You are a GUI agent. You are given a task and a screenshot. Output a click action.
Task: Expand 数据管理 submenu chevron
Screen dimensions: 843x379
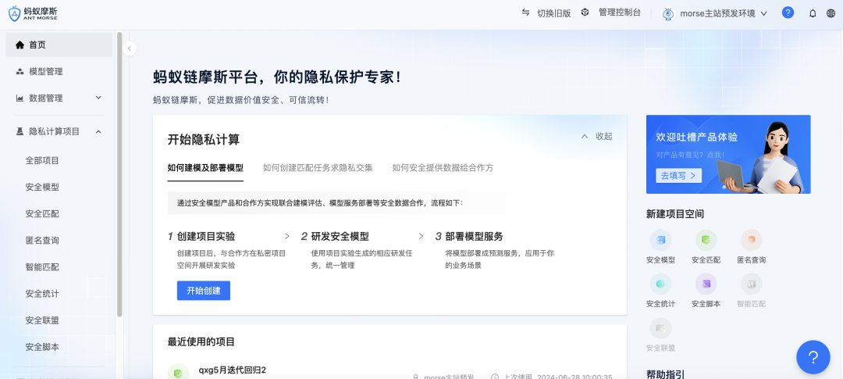(98, 98)
